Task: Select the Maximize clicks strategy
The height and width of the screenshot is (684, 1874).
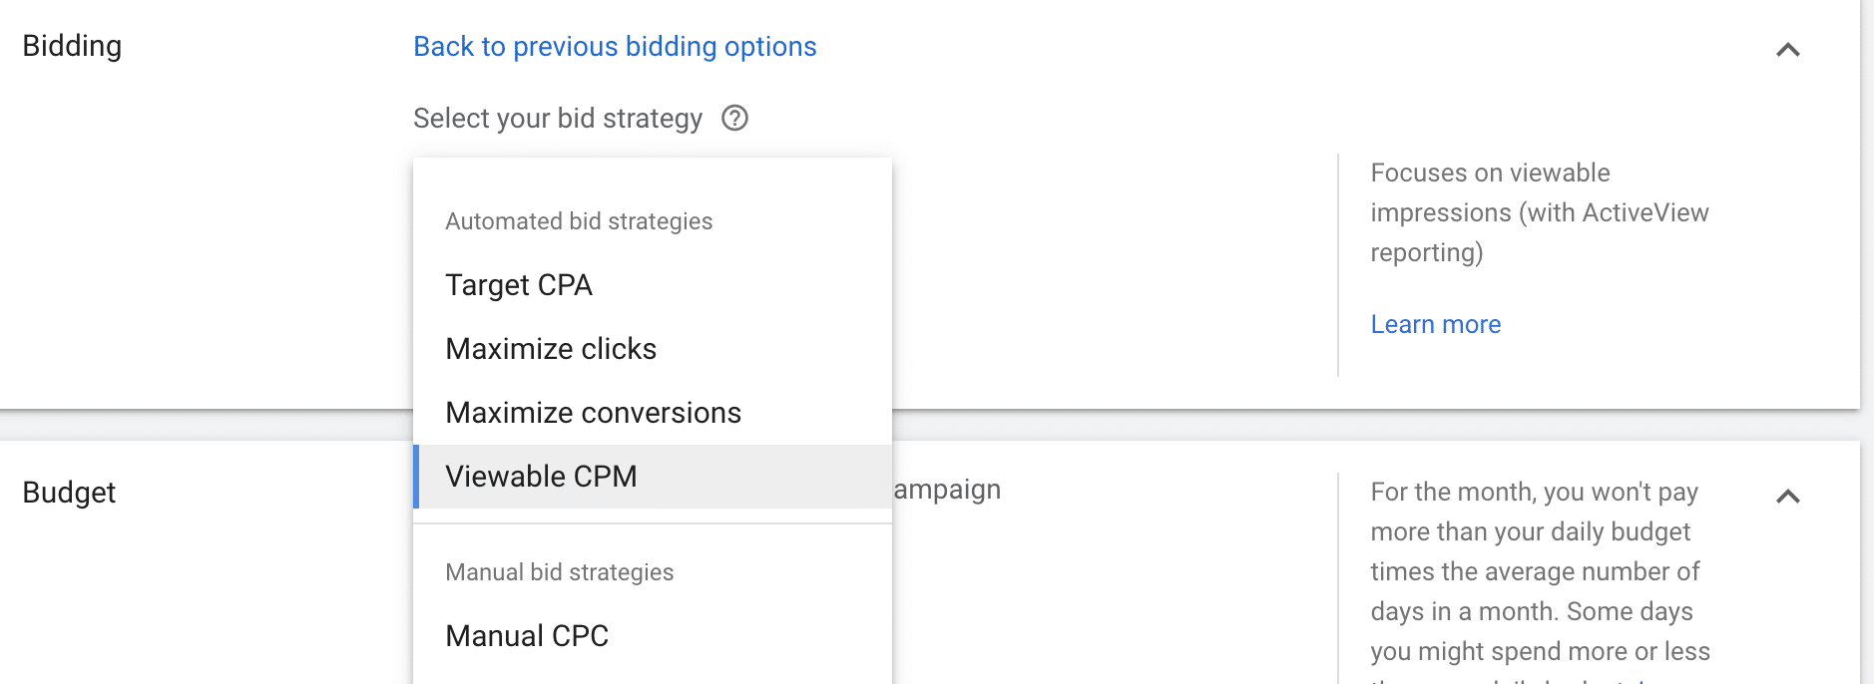Action: point(551,349)
